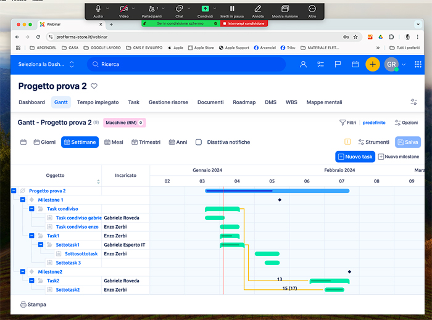Viewport: 432px width, 320px height.
Task: Switch Gantt view to Settimane
Action: 80,142
